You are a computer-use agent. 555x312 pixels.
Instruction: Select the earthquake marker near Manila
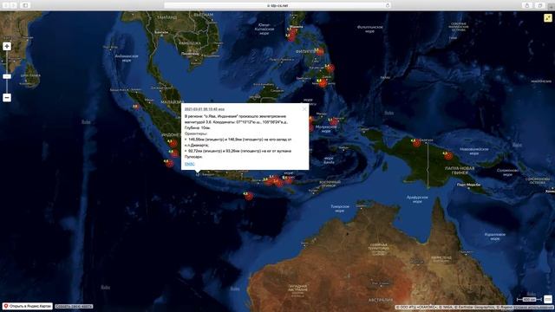click(x=291, y=35)
